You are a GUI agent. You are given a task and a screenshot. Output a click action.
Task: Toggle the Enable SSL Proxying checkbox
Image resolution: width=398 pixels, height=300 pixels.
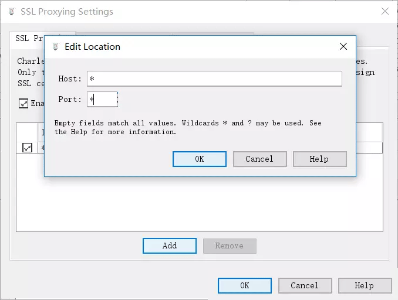pyautogui.click(x=23, y=104)
